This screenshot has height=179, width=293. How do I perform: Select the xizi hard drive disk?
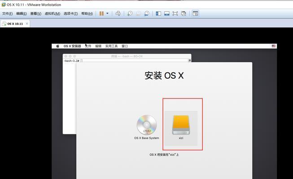181,128
